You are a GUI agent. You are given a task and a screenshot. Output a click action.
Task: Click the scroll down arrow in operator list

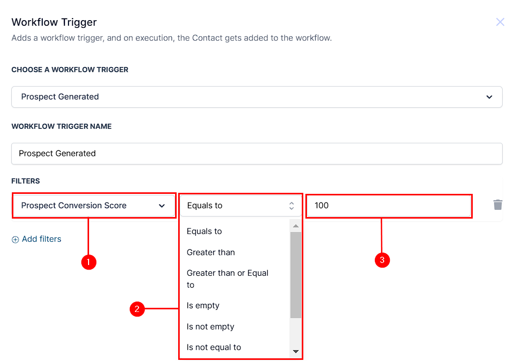tap(296, 352)
